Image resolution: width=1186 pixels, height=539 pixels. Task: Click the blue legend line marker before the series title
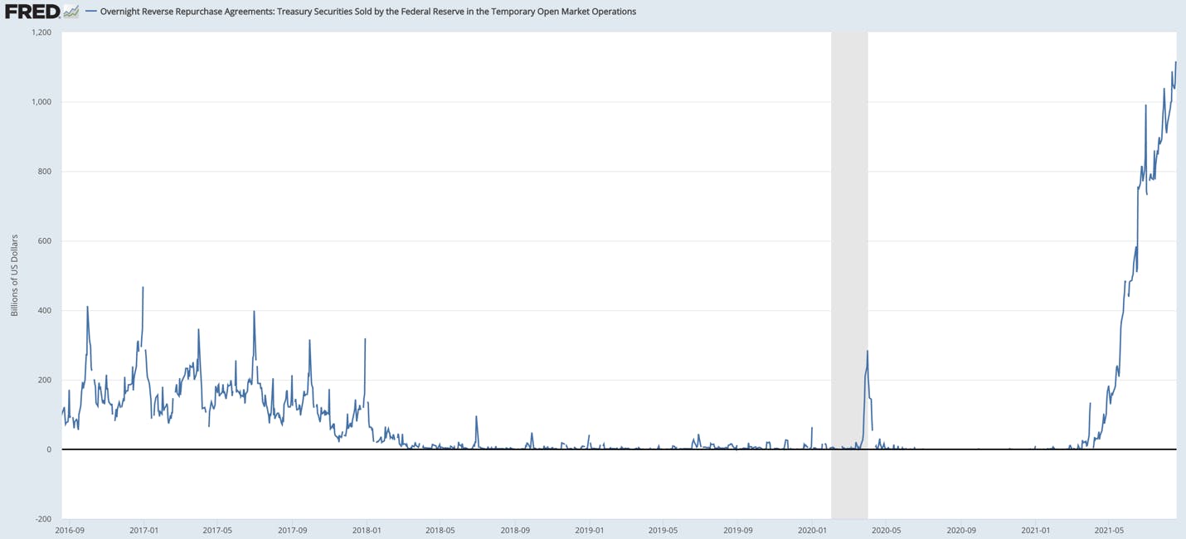(x=90, y=12)
